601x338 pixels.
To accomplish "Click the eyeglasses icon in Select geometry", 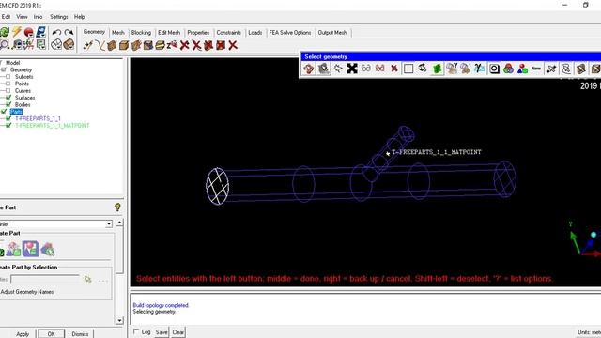I will pos(366,69).
